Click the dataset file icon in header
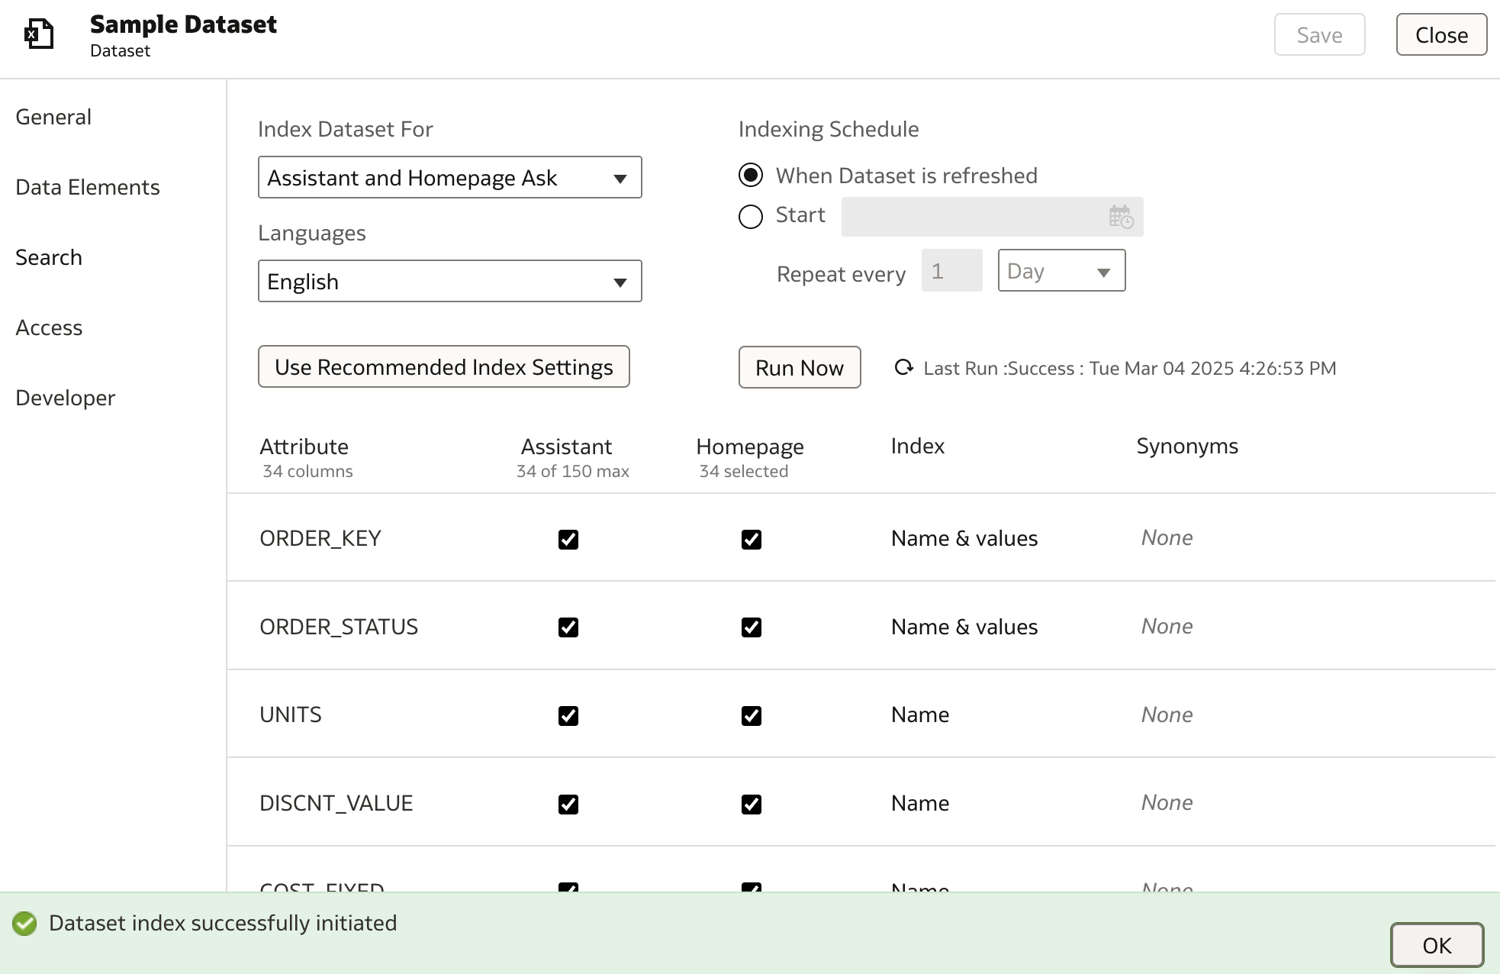This screenshot has height=974, width=1500. tap(39, 34)
